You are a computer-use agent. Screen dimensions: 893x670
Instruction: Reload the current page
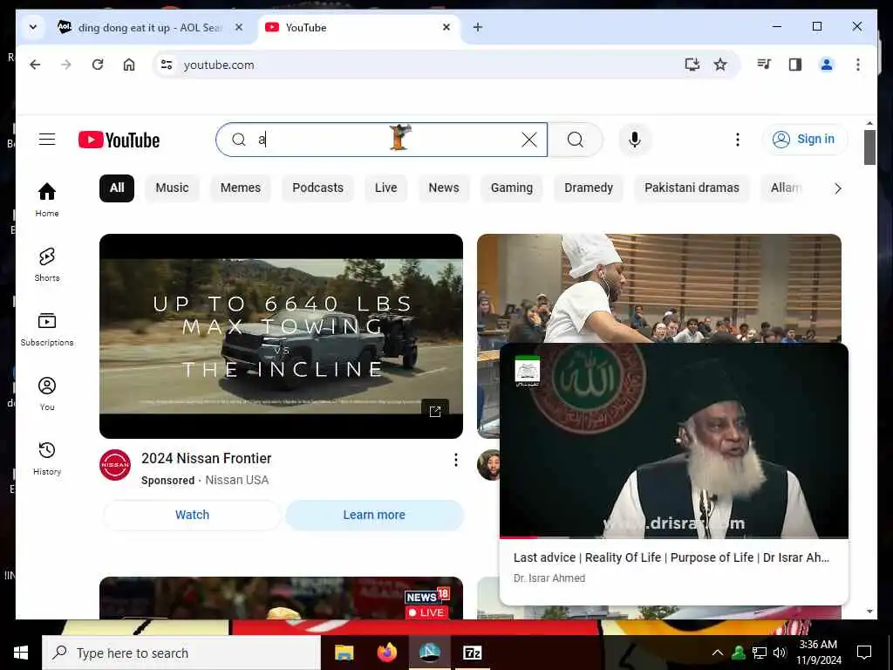[x=98, y=65]
